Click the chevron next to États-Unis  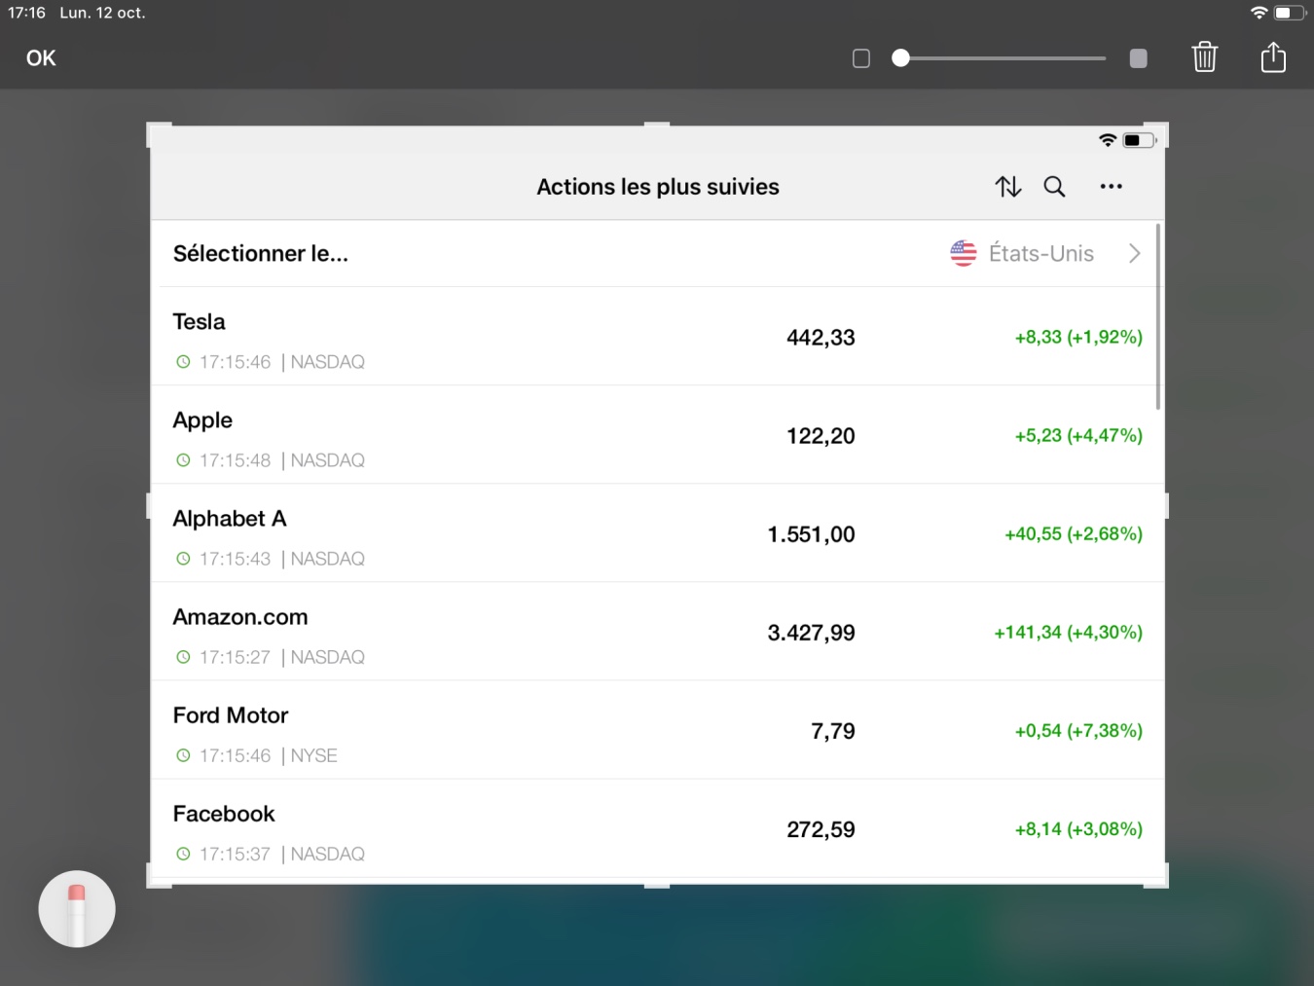(x=1134, y=254)
